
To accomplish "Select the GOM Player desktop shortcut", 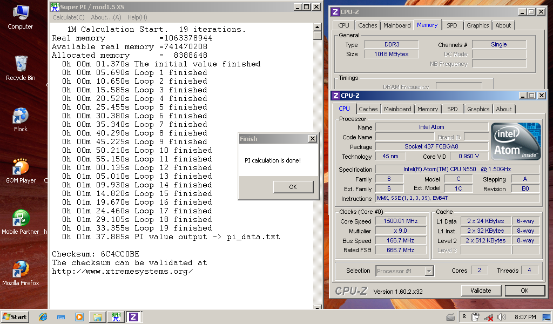I will point(21,171).
